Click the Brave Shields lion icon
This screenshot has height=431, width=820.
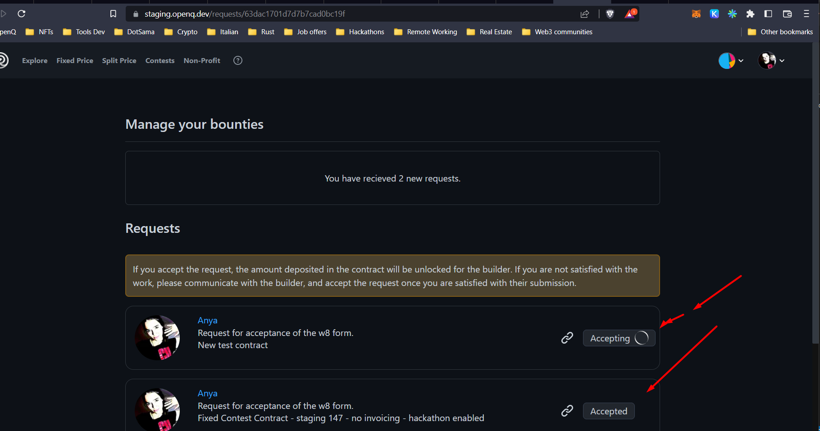[610, 14]
